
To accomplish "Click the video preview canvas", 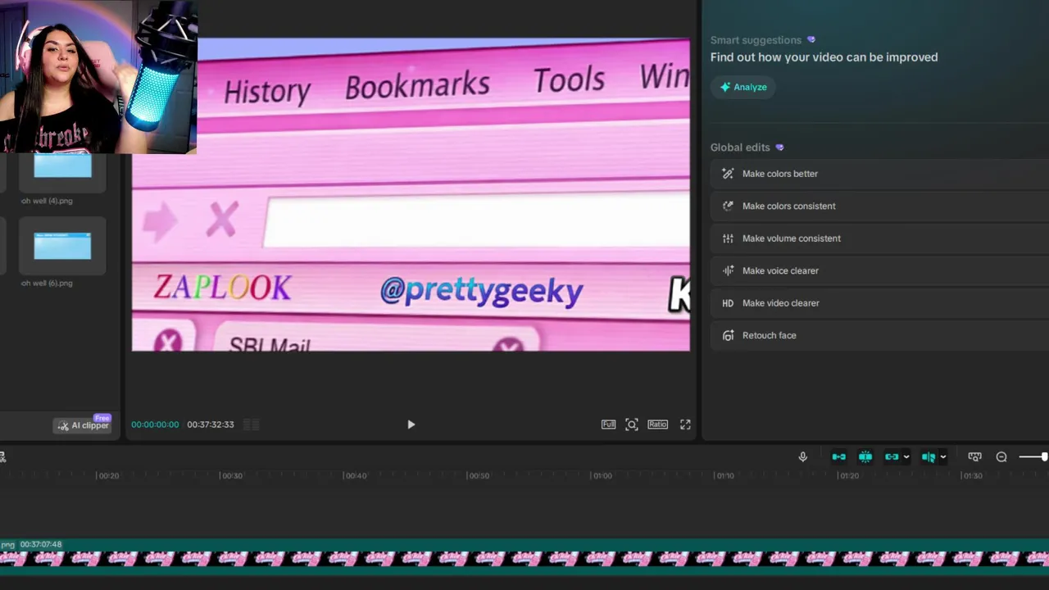I will click(x=411, y=194).
